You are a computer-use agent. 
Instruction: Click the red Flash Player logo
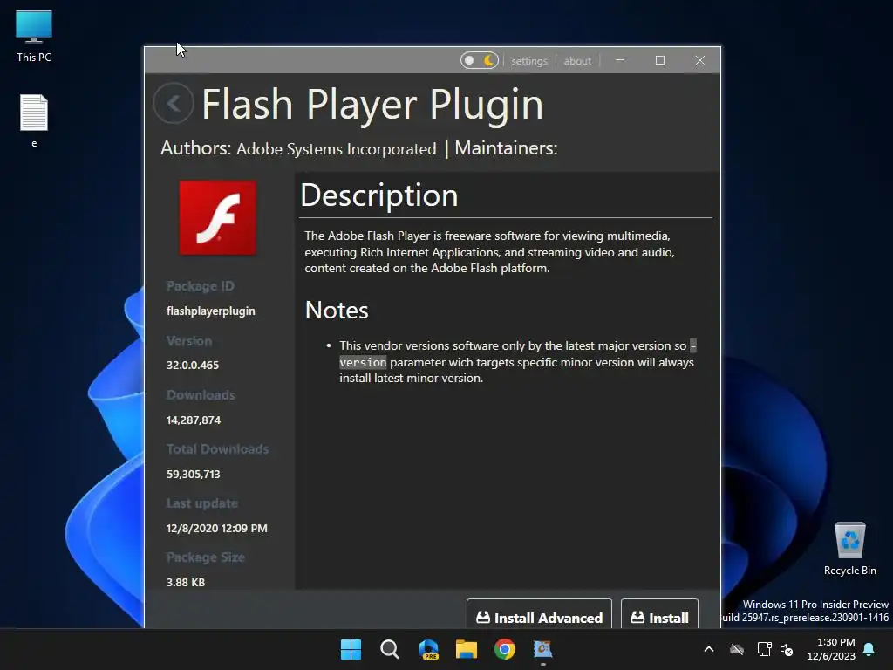(x=217, y=217)
